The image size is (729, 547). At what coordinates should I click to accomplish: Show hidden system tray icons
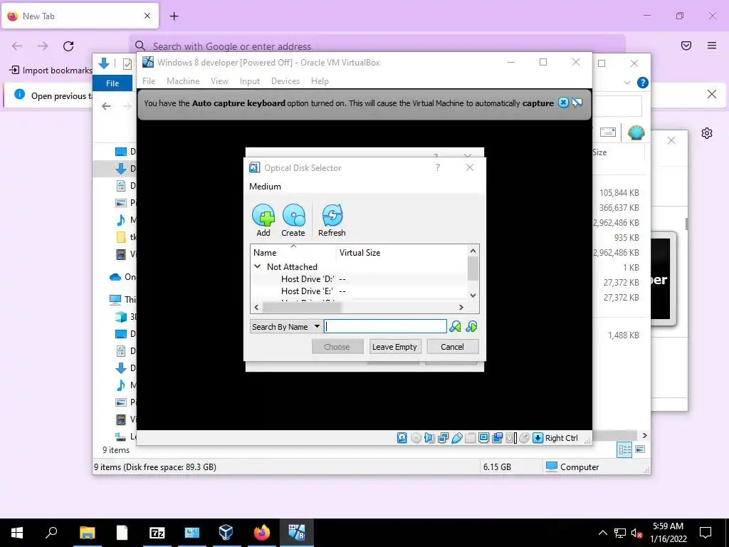click(602, 533)
